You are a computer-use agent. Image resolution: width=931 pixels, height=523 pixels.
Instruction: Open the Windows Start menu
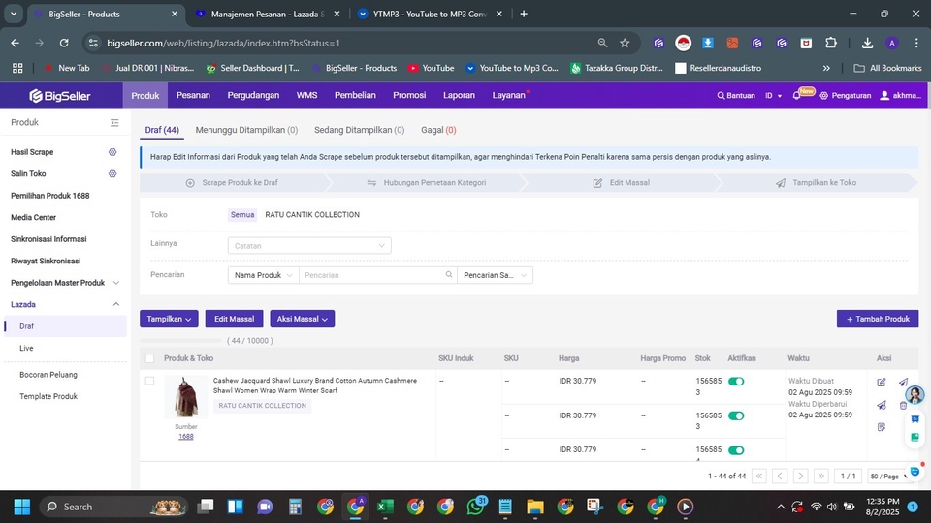22,507
